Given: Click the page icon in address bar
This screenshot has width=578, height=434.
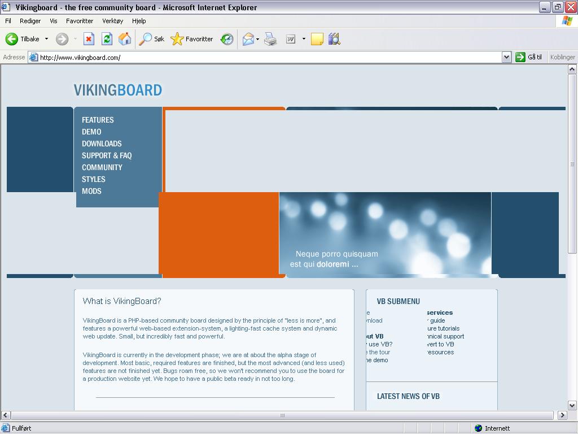Looking at the screenshot, I should 33,57.
